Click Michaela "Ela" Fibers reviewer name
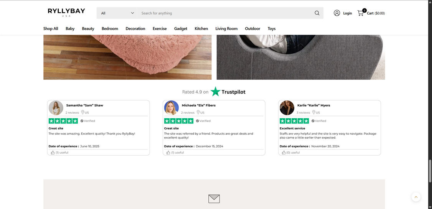Screen dimensions: 432x209 (x=199, y=105)
